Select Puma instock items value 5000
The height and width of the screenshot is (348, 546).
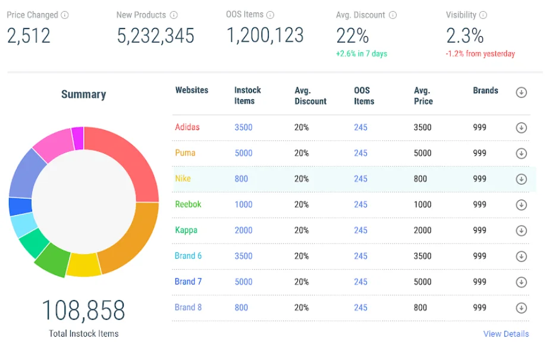tap(243, 153)
